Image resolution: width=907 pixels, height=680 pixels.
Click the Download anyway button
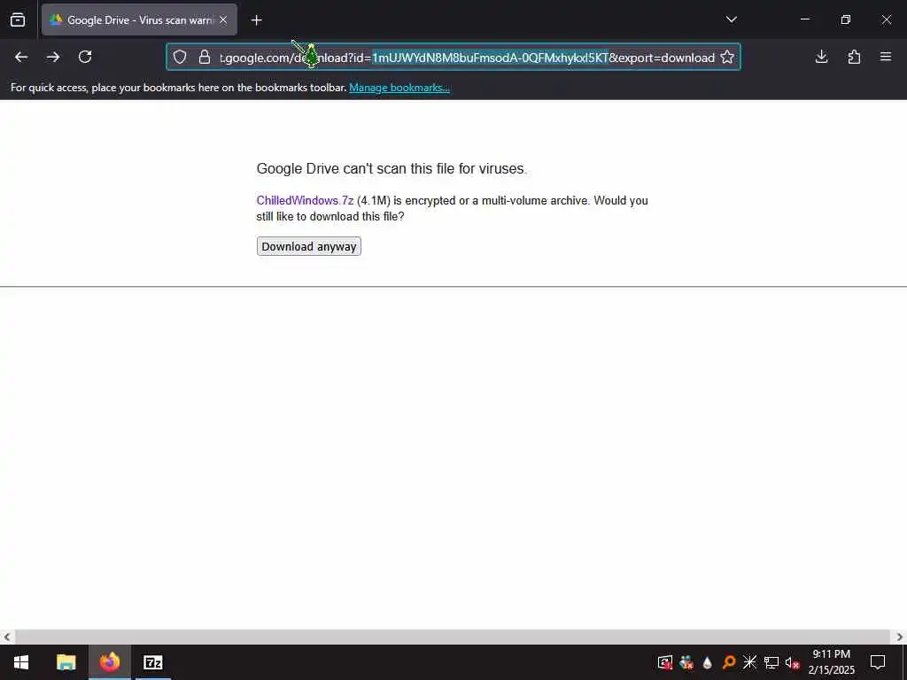tap(309, 246)
